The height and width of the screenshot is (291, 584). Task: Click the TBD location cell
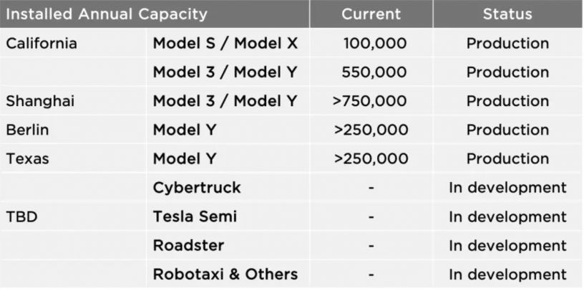pos(21,216)
